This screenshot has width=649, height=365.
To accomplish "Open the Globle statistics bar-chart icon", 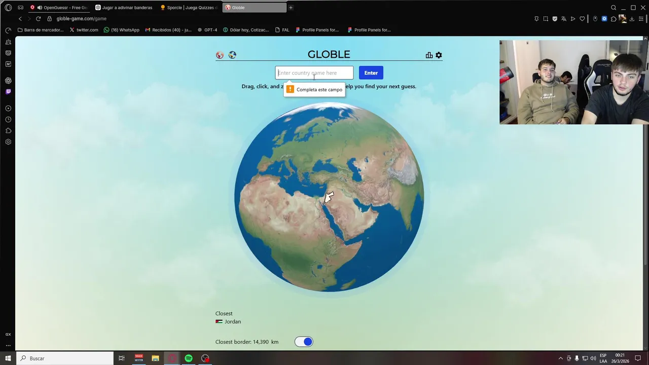I will (x=429, y=55).
